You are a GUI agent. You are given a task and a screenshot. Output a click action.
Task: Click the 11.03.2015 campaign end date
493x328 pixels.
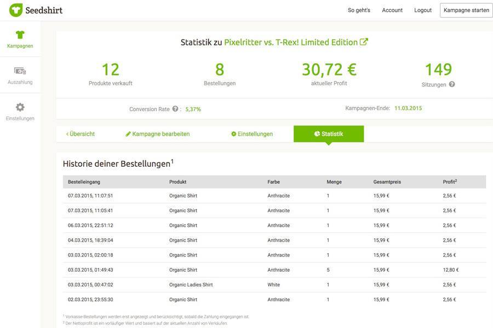(x=408, y=108)
